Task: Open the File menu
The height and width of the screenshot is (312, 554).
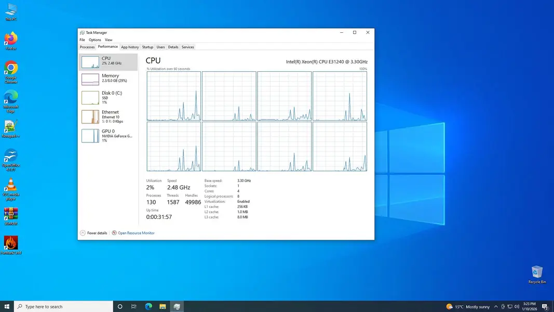Action: pos(83,40)
